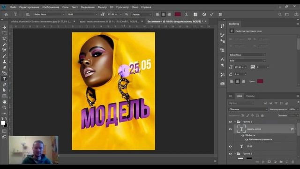Commit current text edits with checkmark
This screenshot has height=169, width=300.
coord(211,15)
